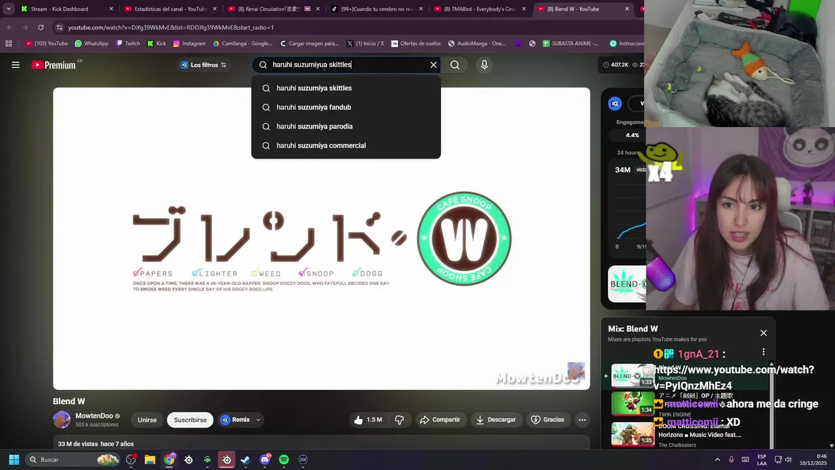Dislike the Blend W video

click(399, 420)
